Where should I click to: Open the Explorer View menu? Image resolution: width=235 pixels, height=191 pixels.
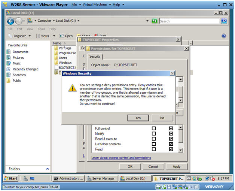(30, 29)
